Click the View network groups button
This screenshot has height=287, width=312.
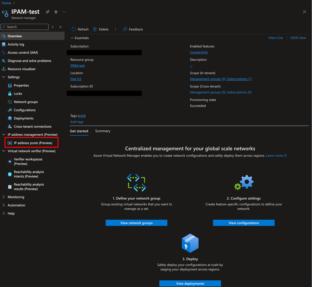(136, 223)
